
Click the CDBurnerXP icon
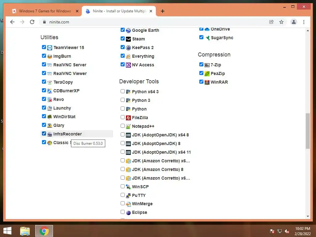[50, 91]
